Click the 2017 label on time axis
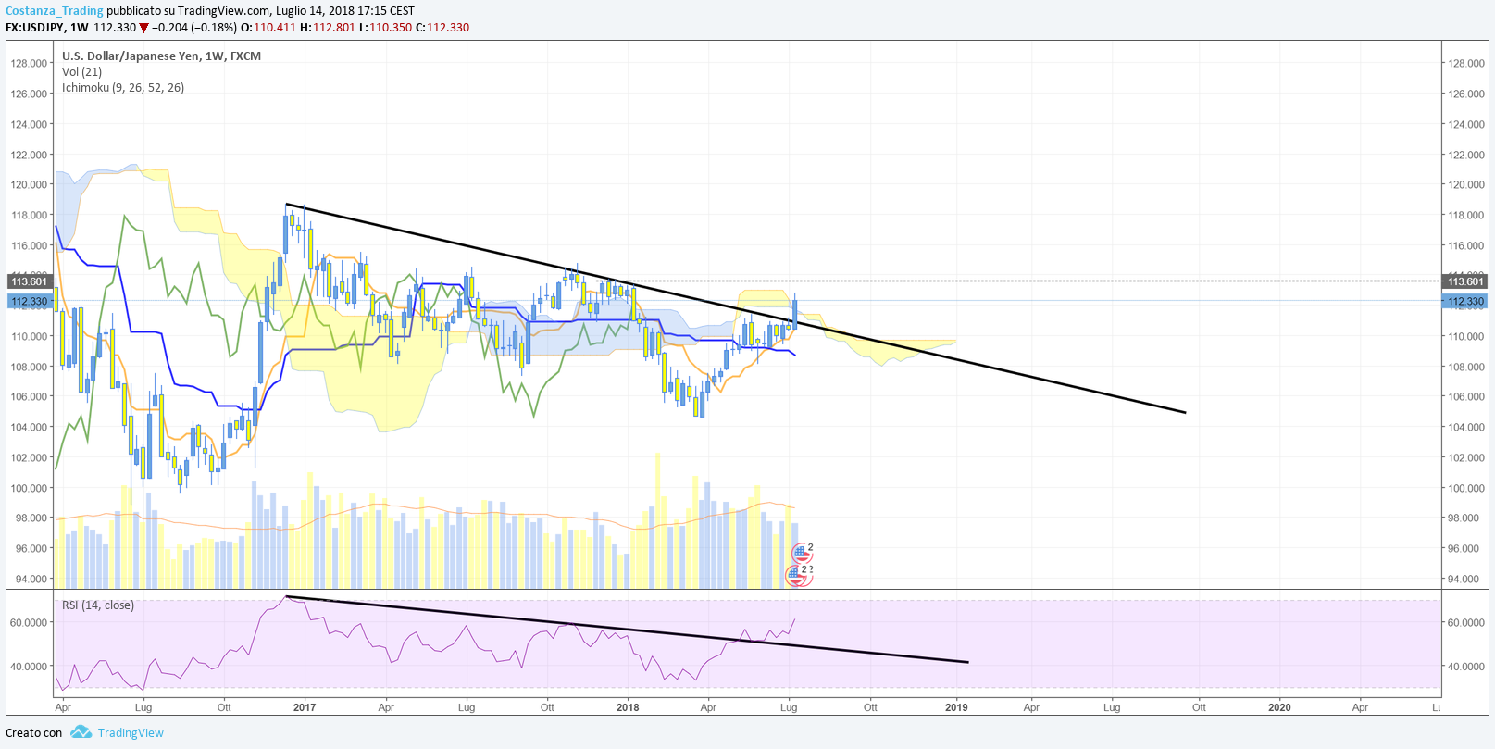Screen dimensions: 1495x749 305,707
